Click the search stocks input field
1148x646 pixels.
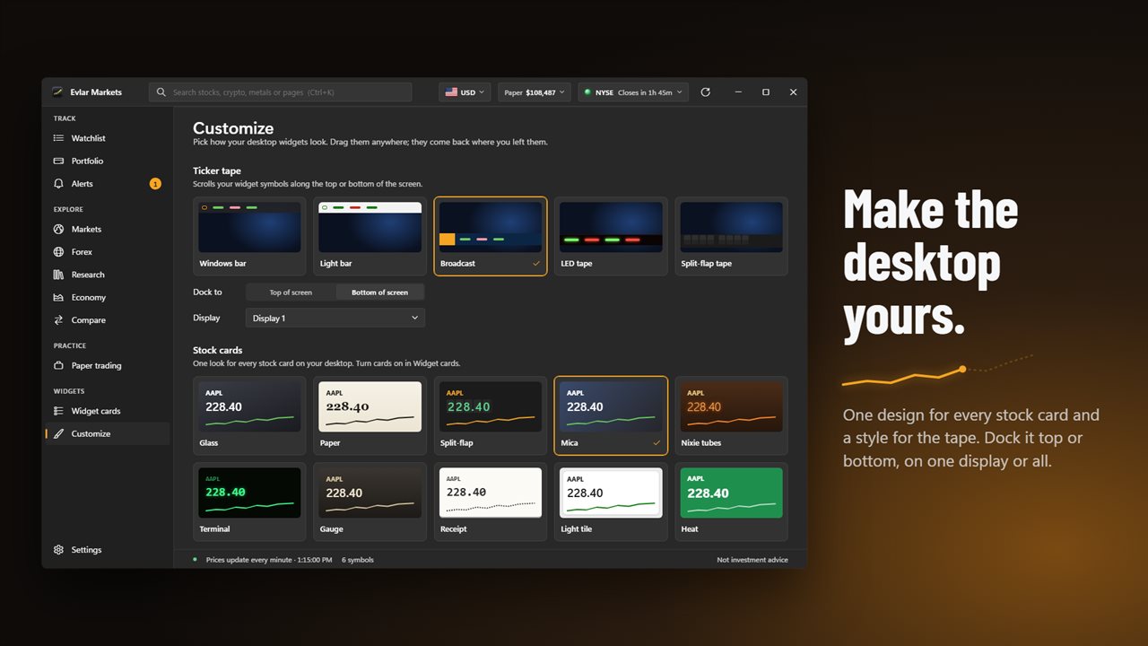click(280, 92)
